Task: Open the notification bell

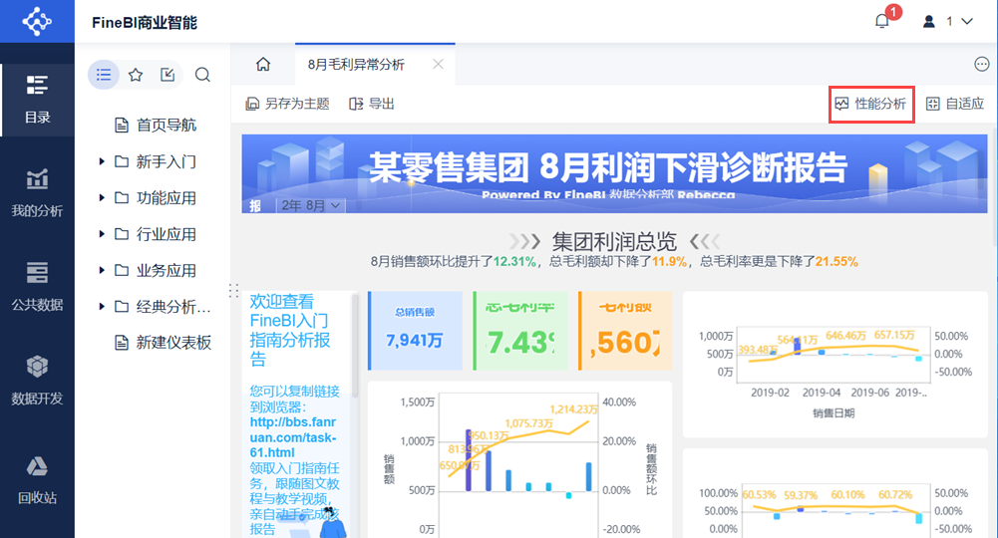Action: [882, 21]
